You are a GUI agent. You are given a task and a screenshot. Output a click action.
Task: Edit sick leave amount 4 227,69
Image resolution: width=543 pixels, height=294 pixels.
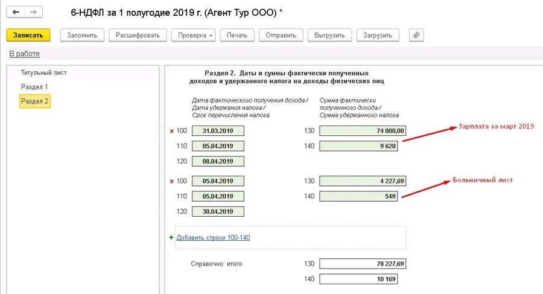tap(363, 181)
